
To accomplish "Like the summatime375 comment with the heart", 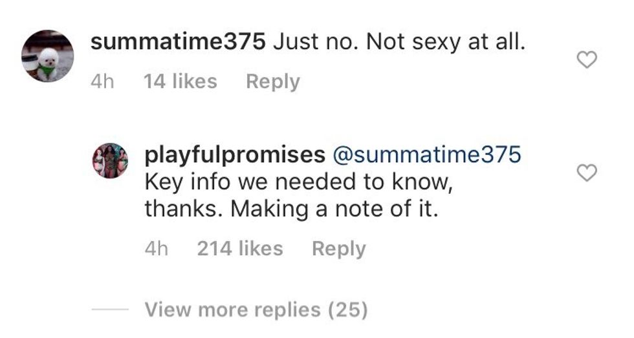I will click(x=586, y=61).
